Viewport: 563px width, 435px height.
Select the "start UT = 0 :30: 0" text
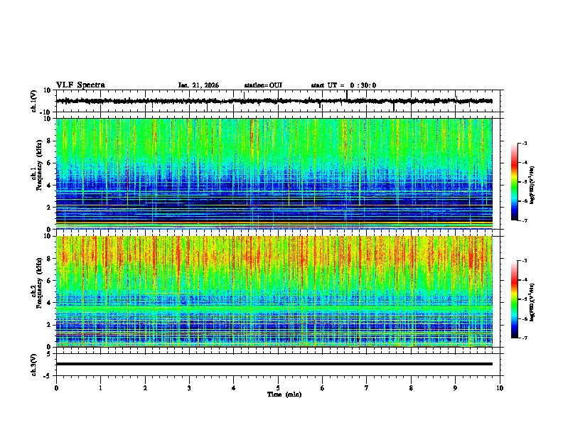pyautogui.click(x=343, y=85)
